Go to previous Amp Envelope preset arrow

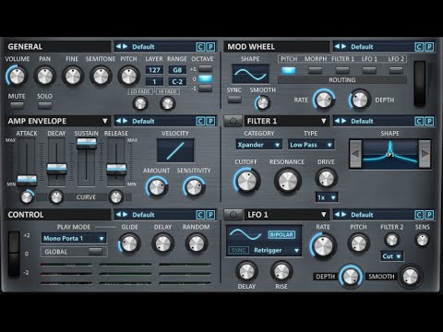(x=118, y=121)
